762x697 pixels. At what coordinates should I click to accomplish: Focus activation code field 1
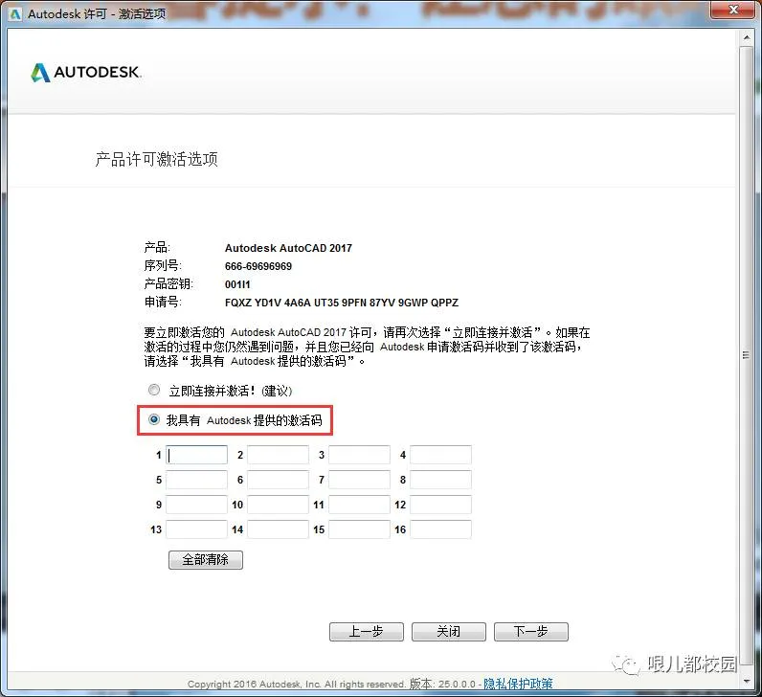(196, 455)
